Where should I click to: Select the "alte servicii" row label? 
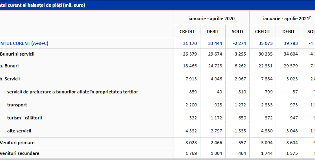coord(18,130)
